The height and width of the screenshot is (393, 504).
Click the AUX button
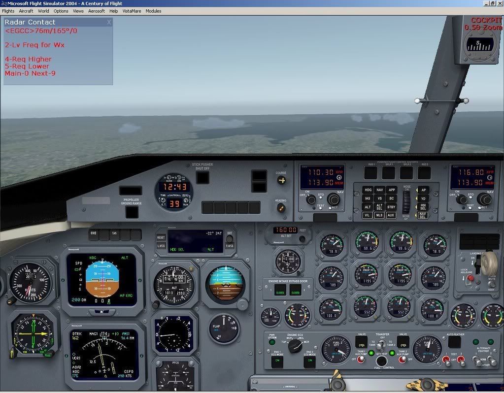[x=391, y=215]
